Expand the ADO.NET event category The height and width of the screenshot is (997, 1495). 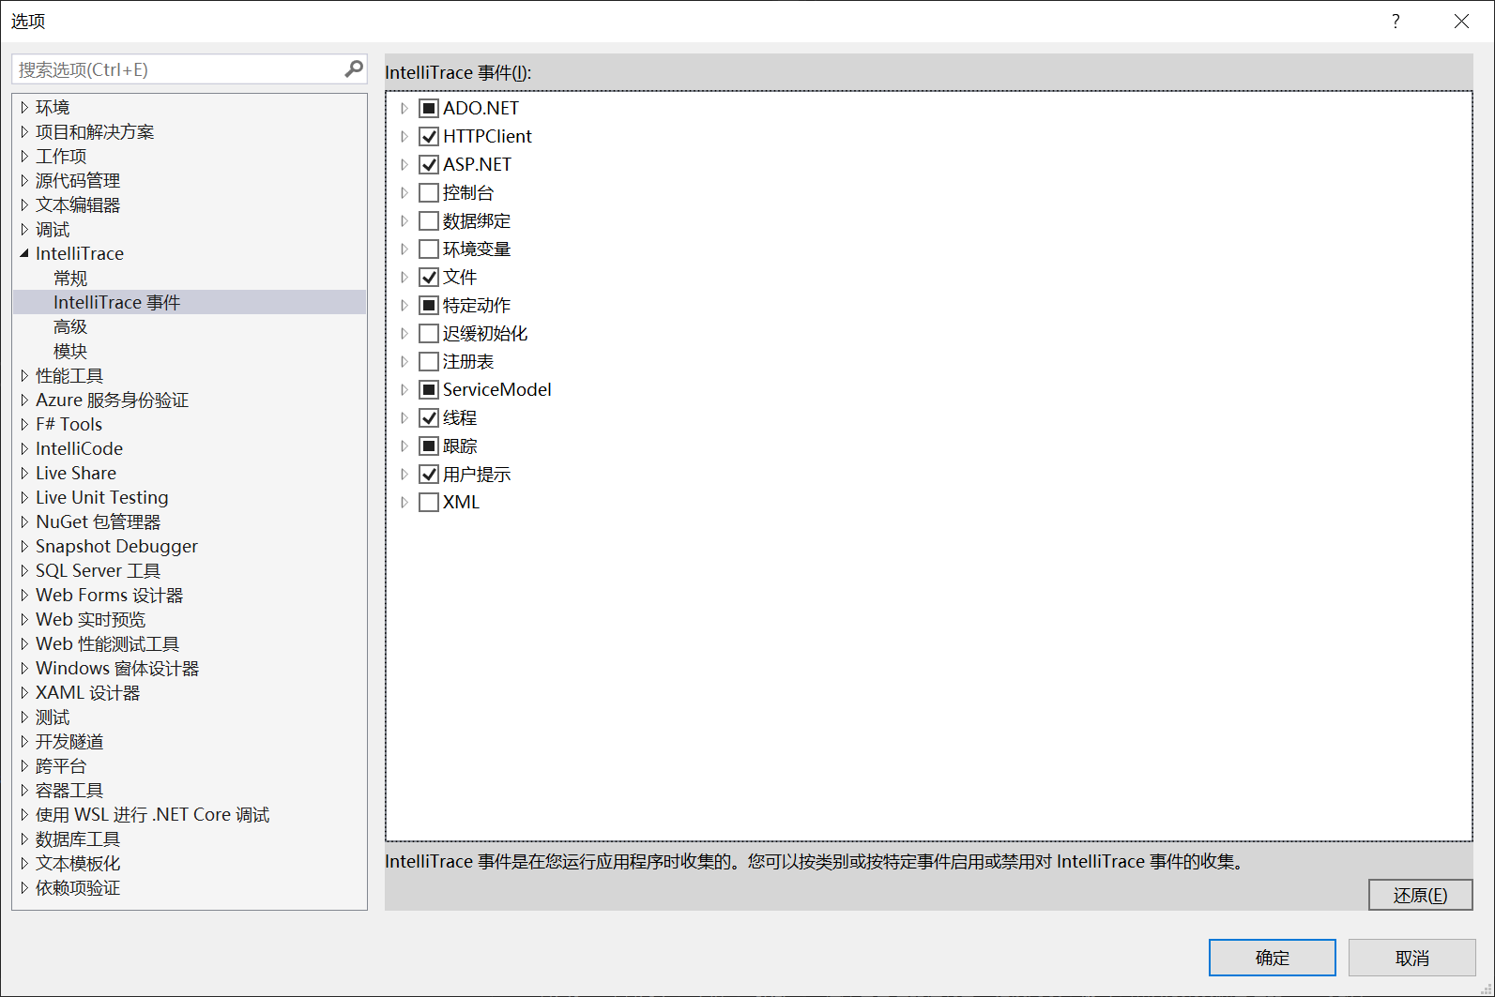pos(404,108)
